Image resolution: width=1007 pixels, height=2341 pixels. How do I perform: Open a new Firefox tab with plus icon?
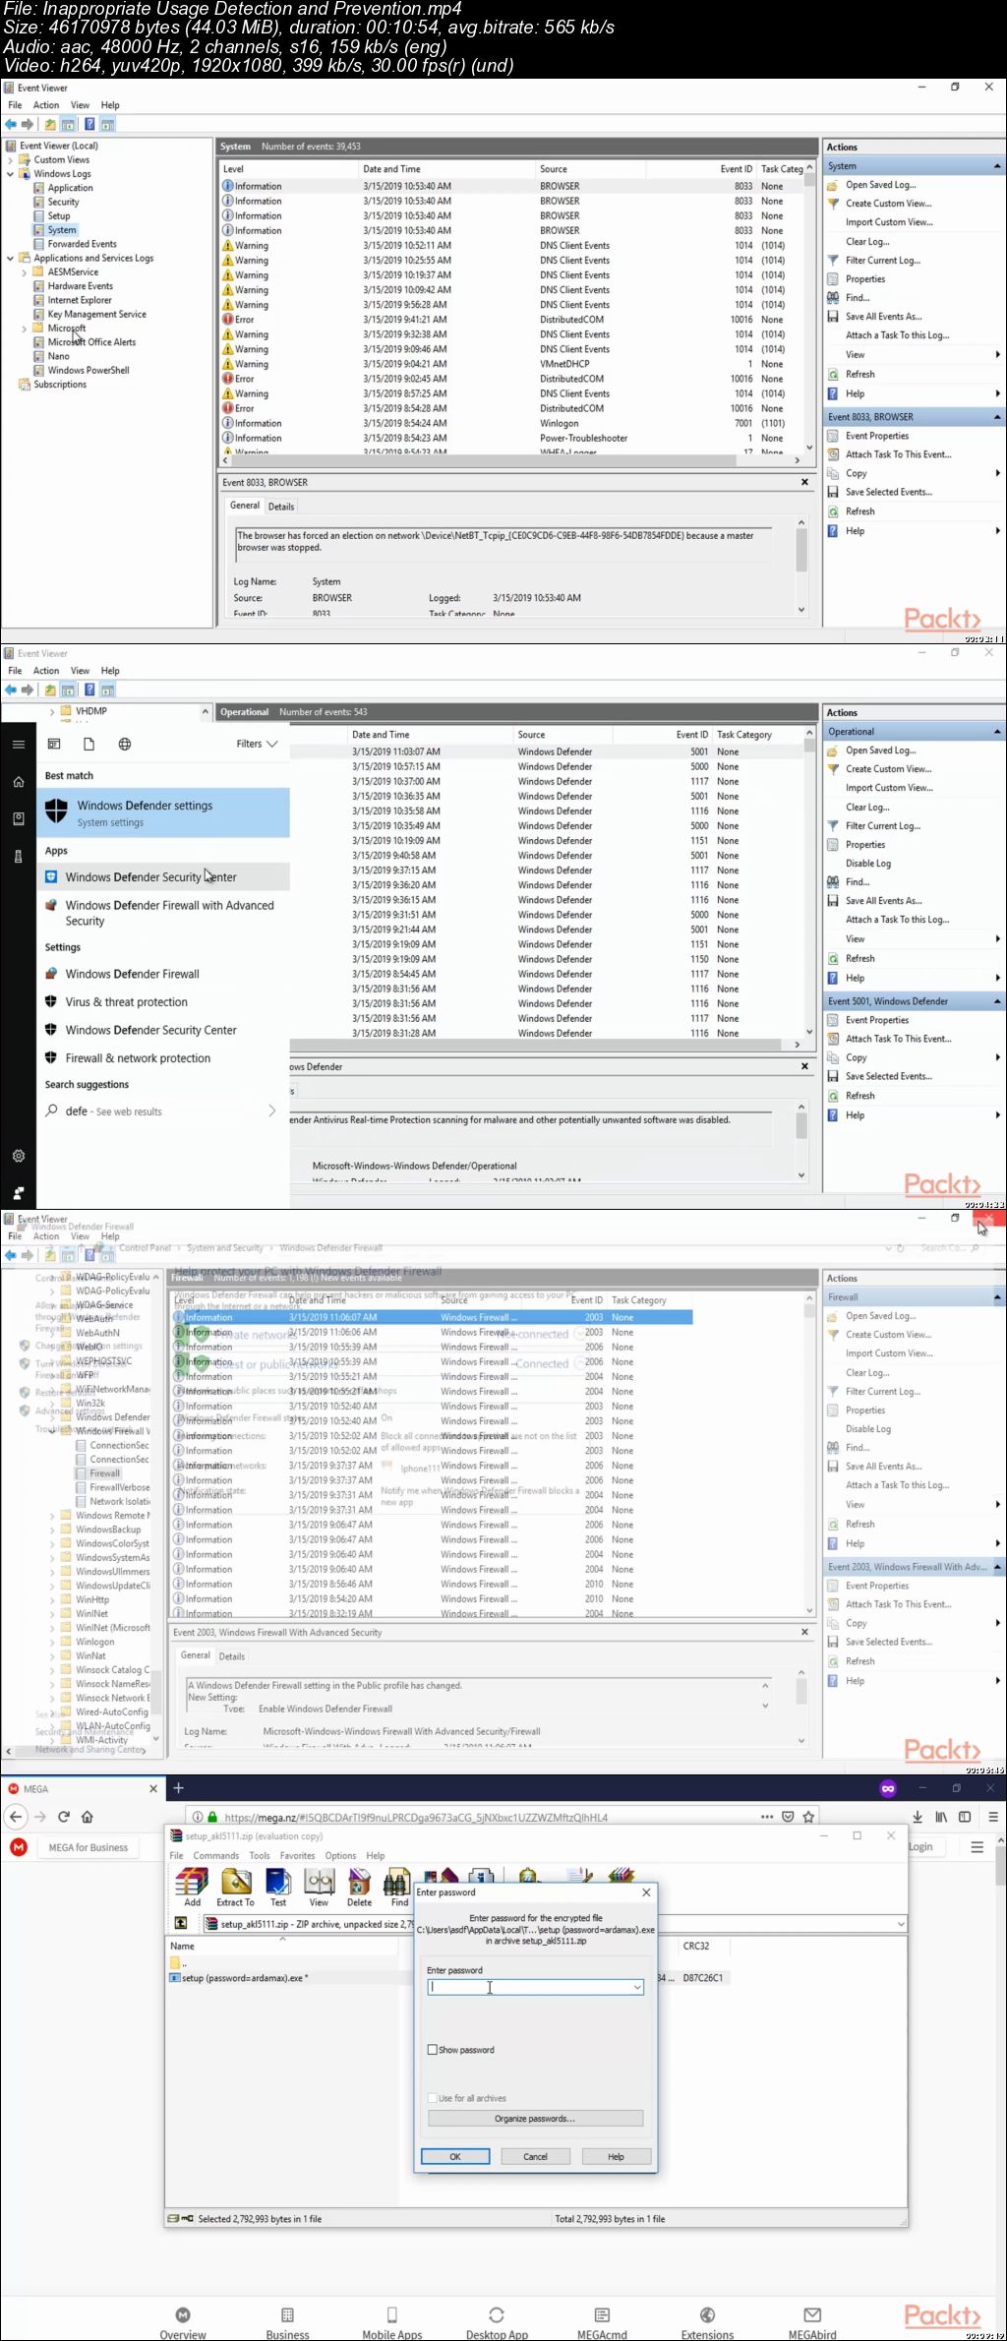178,1788
